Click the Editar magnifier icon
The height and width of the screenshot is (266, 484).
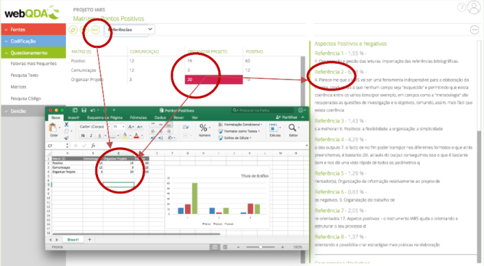[292, 130]
